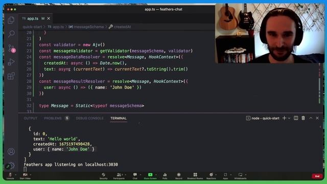Viewport: 327px width, 184px height.
Task: Open Zoom Breakout Rooms
Action: click(x=195, y=176)
